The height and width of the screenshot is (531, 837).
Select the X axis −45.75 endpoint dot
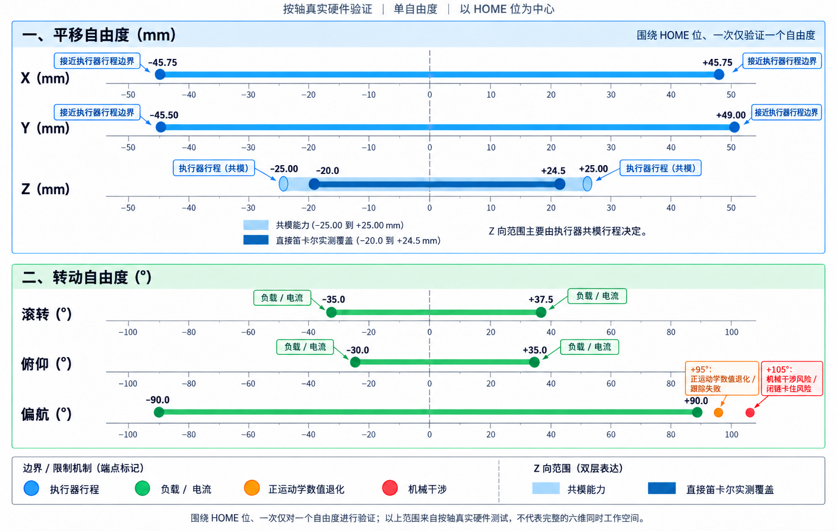[160, 75]
